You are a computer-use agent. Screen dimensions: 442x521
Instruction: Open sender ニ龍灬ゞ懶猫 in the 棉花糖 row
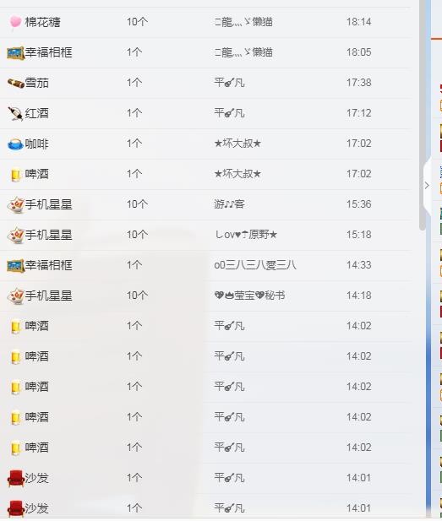tap(243, 22)
